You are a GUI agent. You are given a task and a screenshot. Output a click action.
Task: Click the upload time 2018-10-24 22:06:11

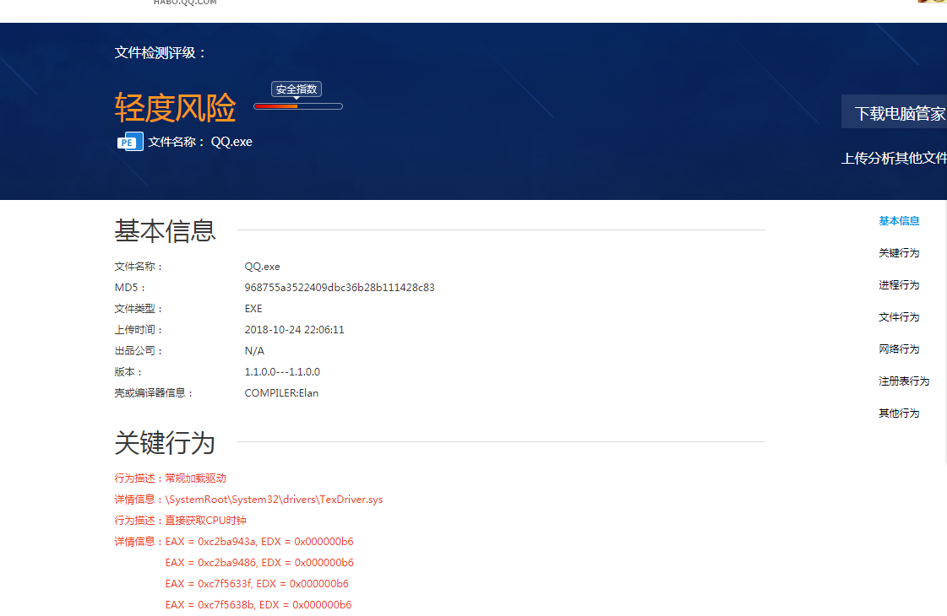click(x=294, y=330)
